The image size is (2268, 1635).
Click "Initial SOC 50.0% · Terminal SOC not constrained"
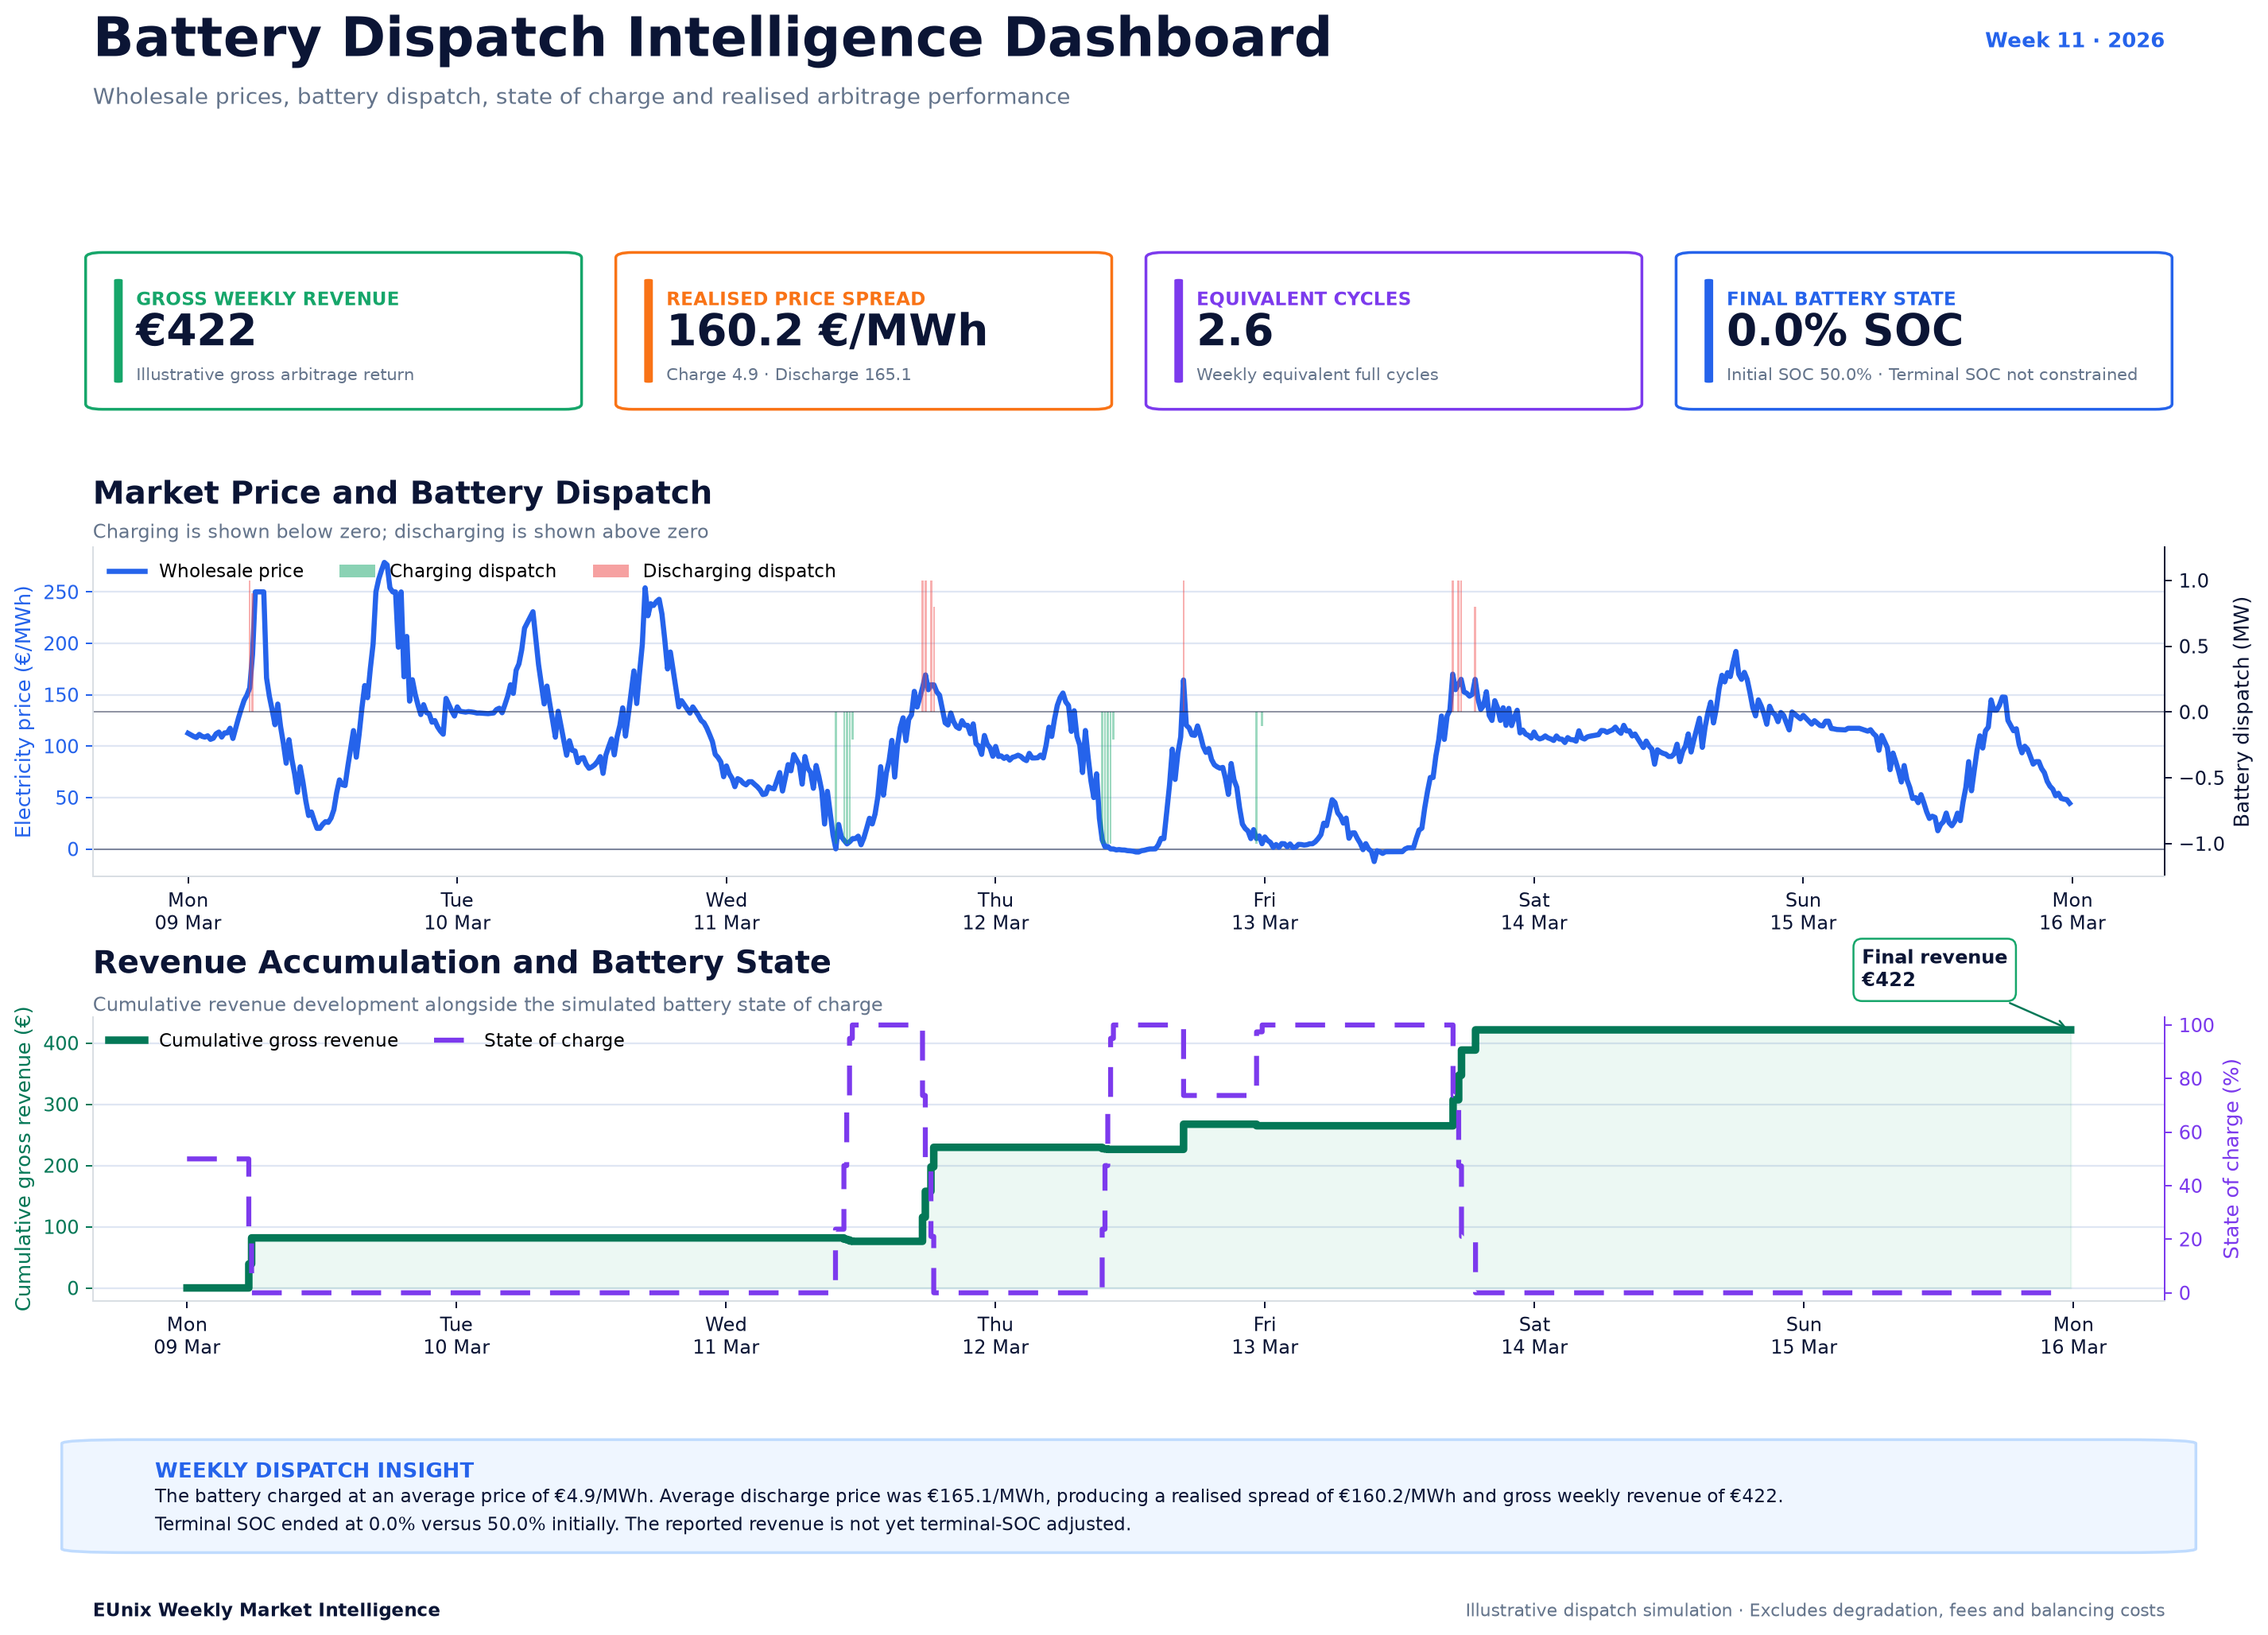tap(1932, 375)
